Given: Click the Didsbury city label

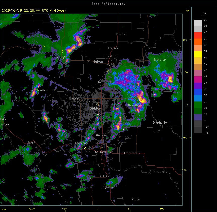Looking at the screenshot, I should 96,109.
